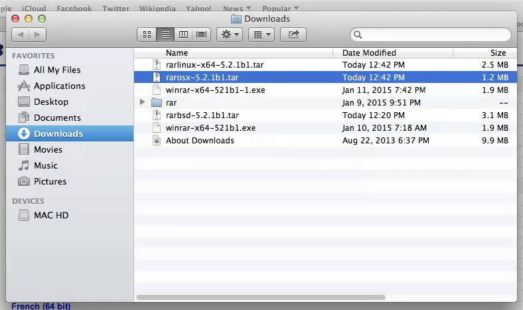Sort by the Name column header

(234, 52)
